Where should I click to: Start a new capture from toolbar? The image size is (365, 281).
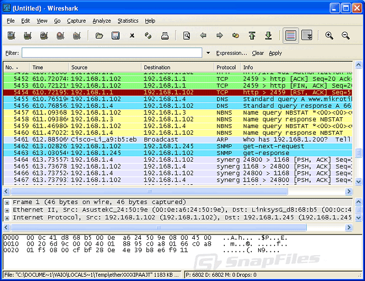coord(44,35)
